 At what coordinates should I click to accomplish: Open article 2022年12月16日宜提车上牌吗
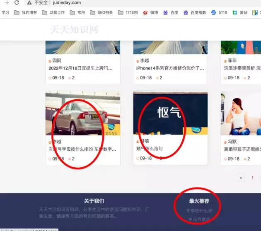tap(80, 68)
